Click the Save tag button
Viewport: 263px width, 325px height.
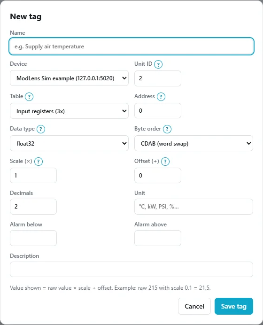pyautogui.click(x=234, y=306)
